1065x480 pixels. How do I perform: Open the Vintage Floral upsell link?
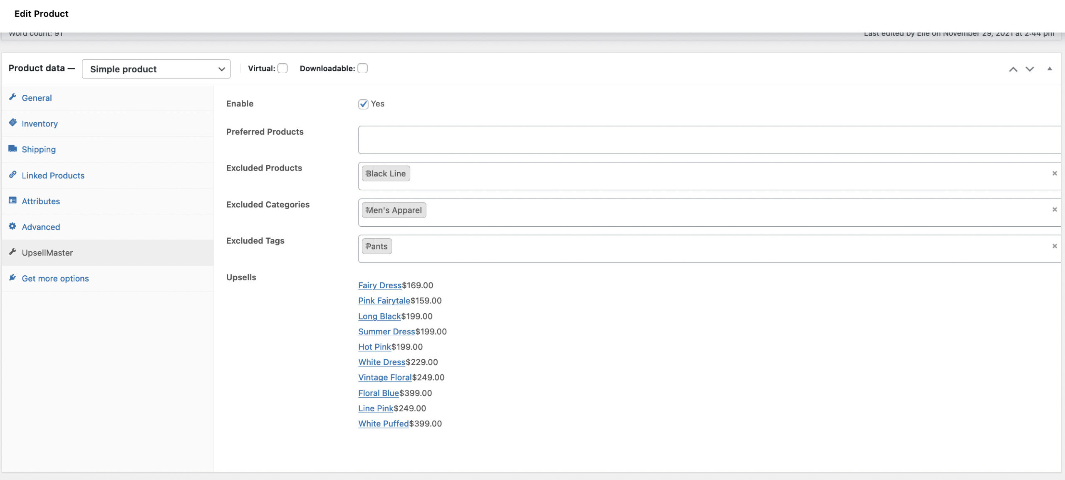(385, 378)
